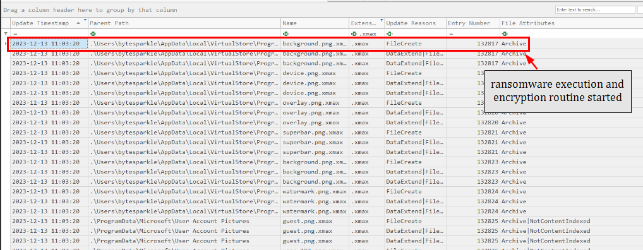Select the FileCreate cell for device.png.xmax

pyautogui.click(x=415, y=73)
